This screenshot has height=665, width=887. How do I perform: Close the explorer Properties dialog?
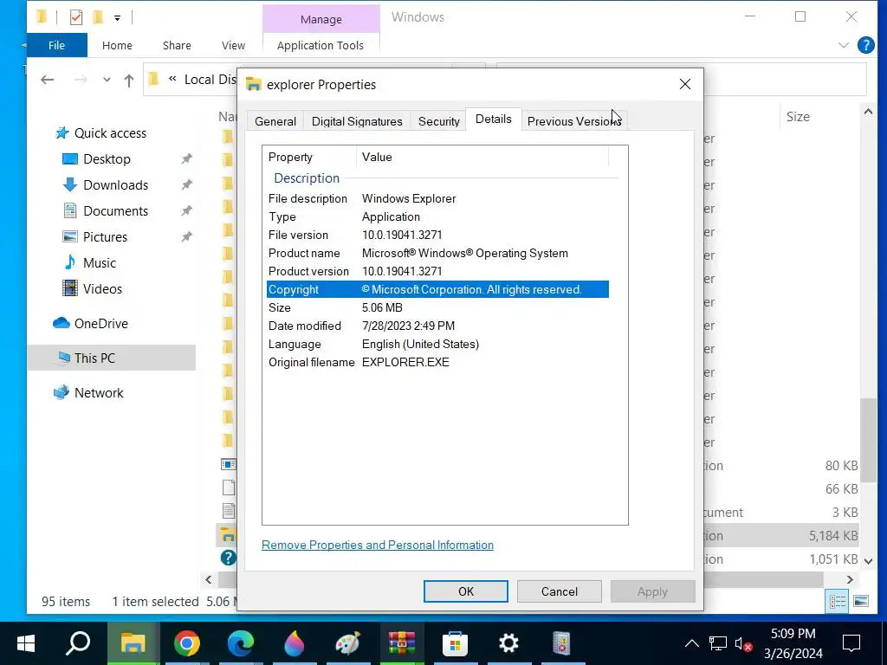(x=684, y=84)
